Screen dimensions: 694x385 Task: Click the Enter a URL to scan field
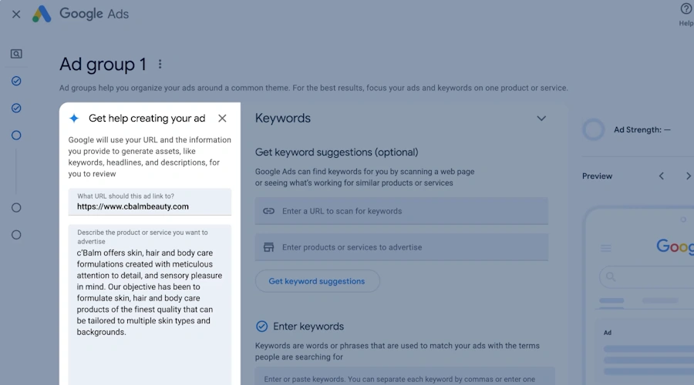401,211
